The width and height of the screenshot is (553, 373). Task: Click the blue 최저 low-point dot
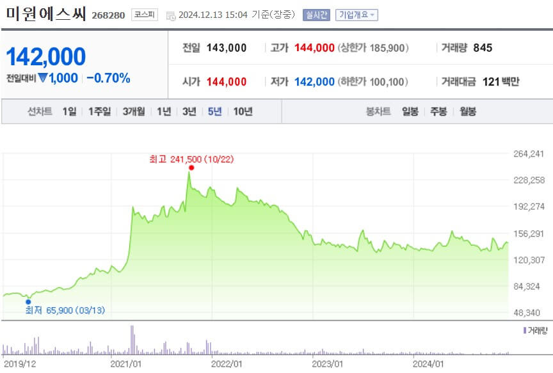[x=28, y=301]
